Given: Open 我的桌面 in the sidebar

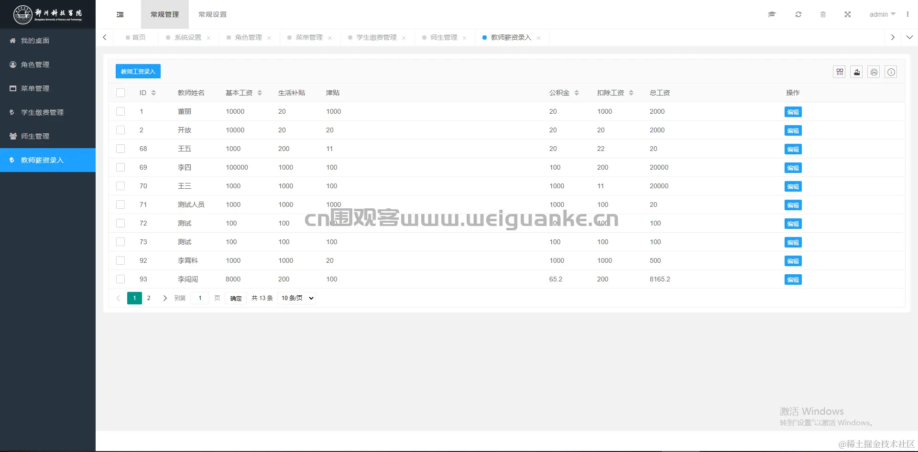Looking at the screenshot, I should coord(48,41).
